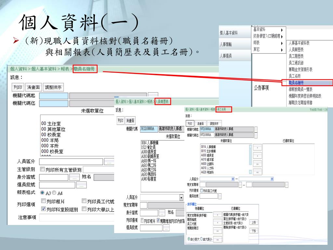Click the single right-arrow unit move button in 員工名冊
Image resolution: width=333 pixels, height=250 pixels.
click(x=258, y=147)
